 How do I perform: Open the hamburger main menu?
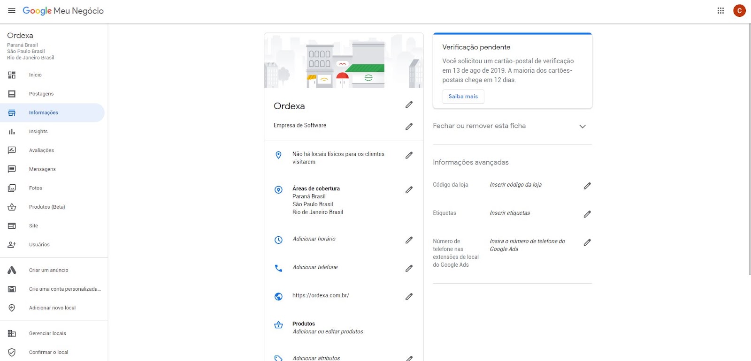click(12, 11)
